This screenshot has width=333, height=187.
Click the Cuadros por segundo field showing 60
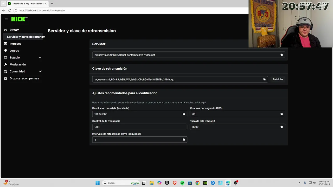point(238,114)
